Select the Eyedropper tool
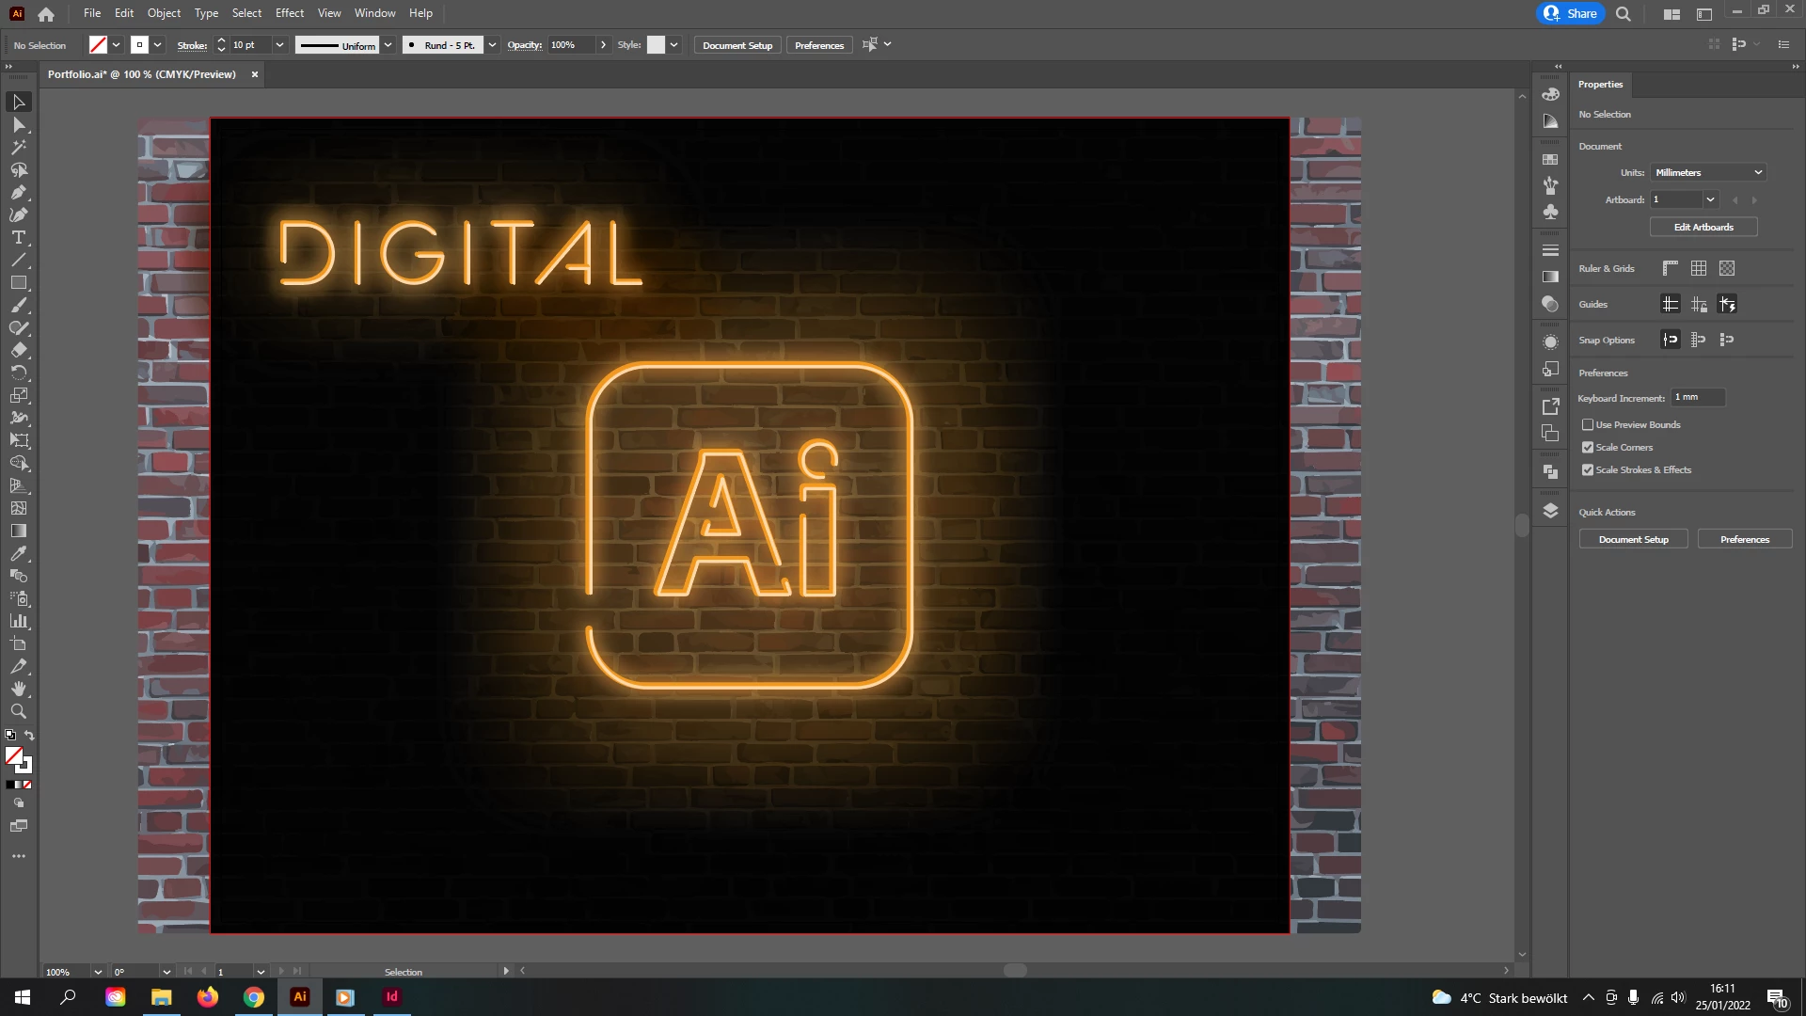Viewport: 1806px width, 1016px height. tap(18, 554)
